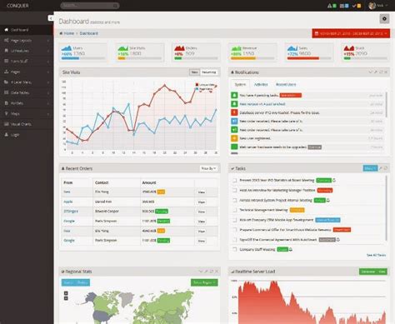This screenshot has width=395, height=324.
Task: Check the Hold An Interview for Marketing Manager task
Action: click(235, 190)
